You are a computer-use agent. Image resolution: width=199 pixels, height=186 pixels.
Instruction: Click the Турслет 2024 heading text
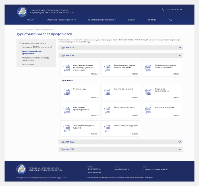pos(68,48)
